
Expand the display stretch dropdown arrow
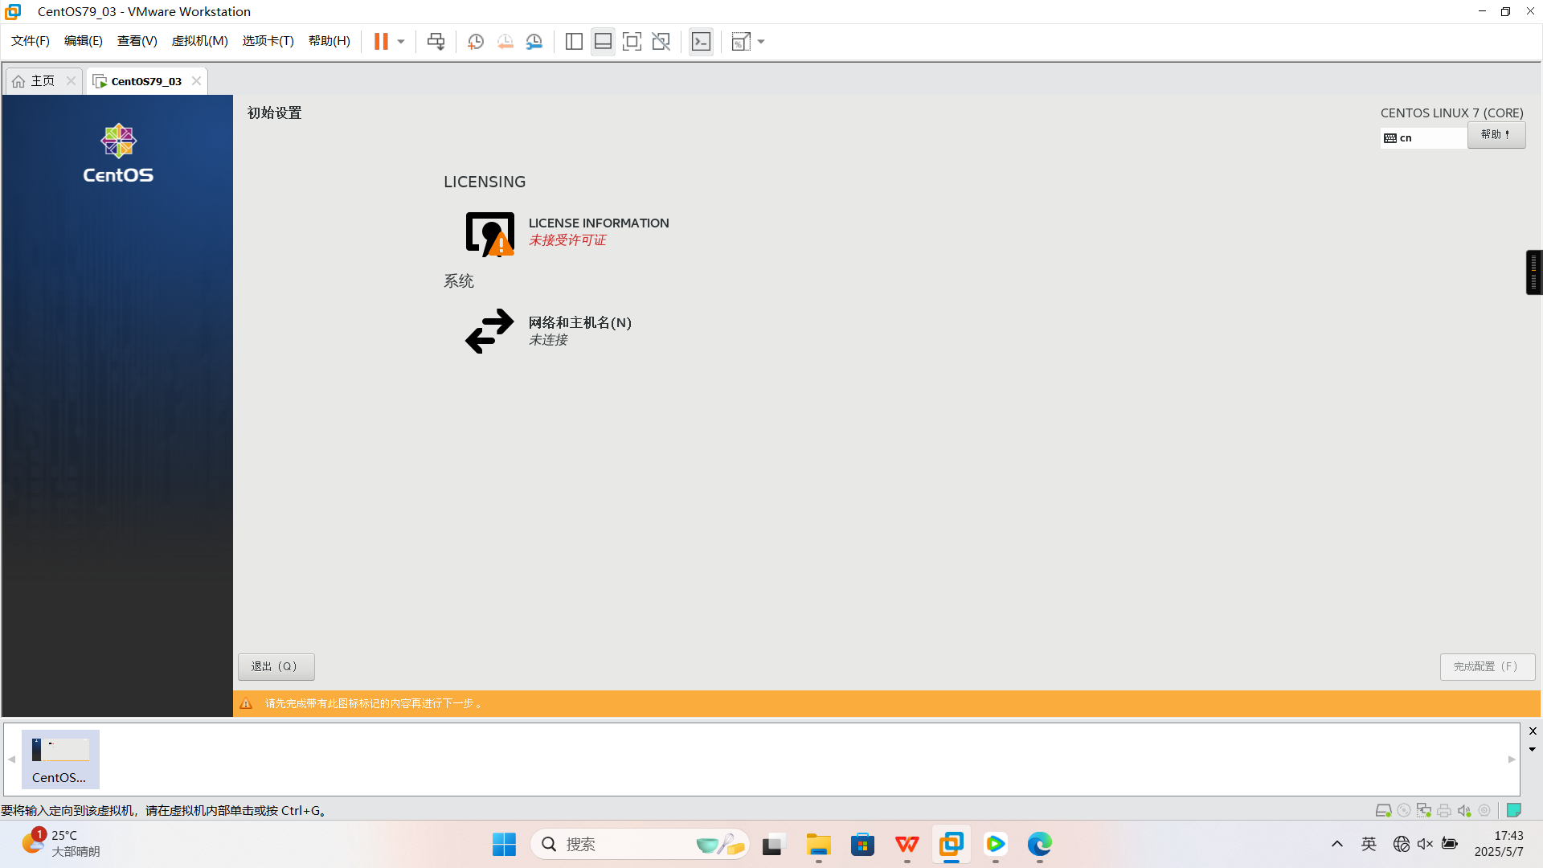[761, 42]
